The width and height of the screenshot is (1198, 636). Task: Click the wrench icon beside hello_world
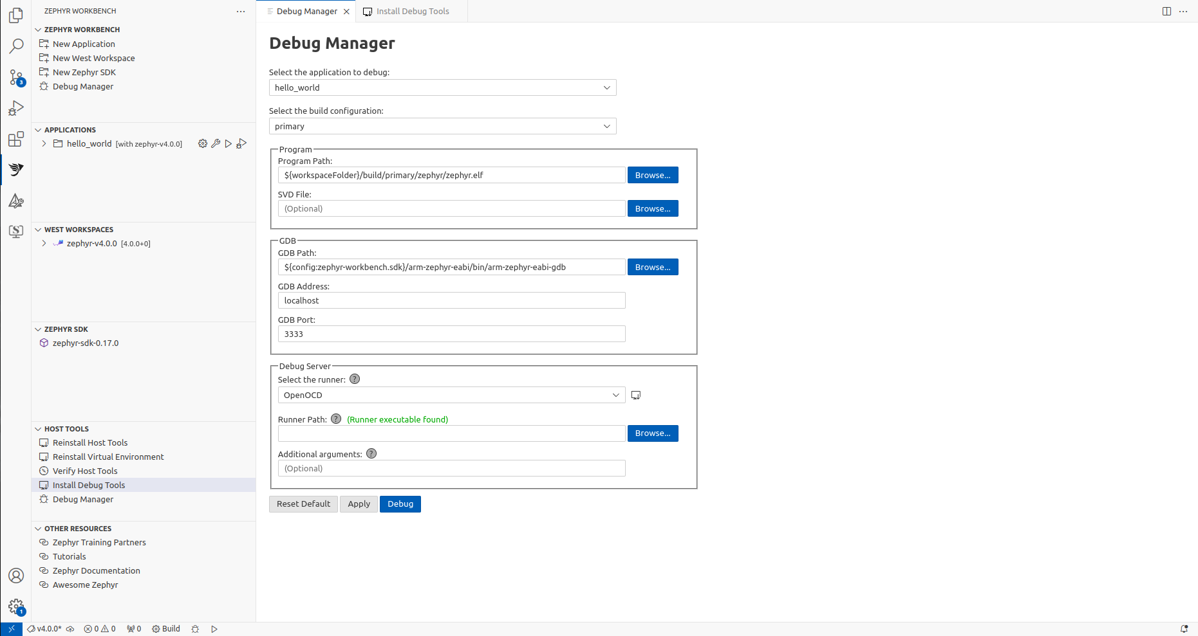pyautogui.click(x=216, y=143)
